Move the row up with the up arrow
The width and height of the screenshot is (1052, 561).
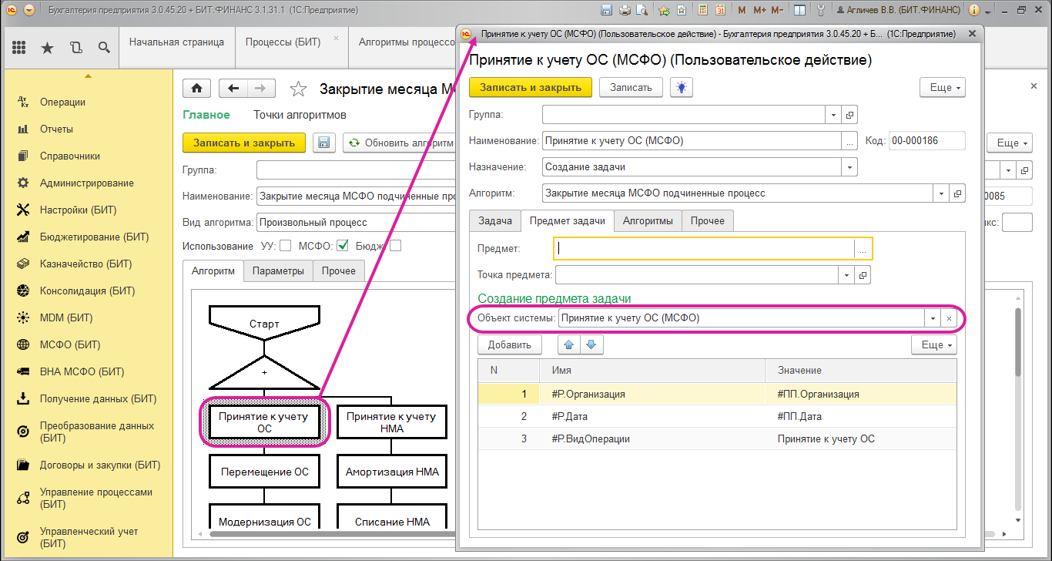[569, 344]
